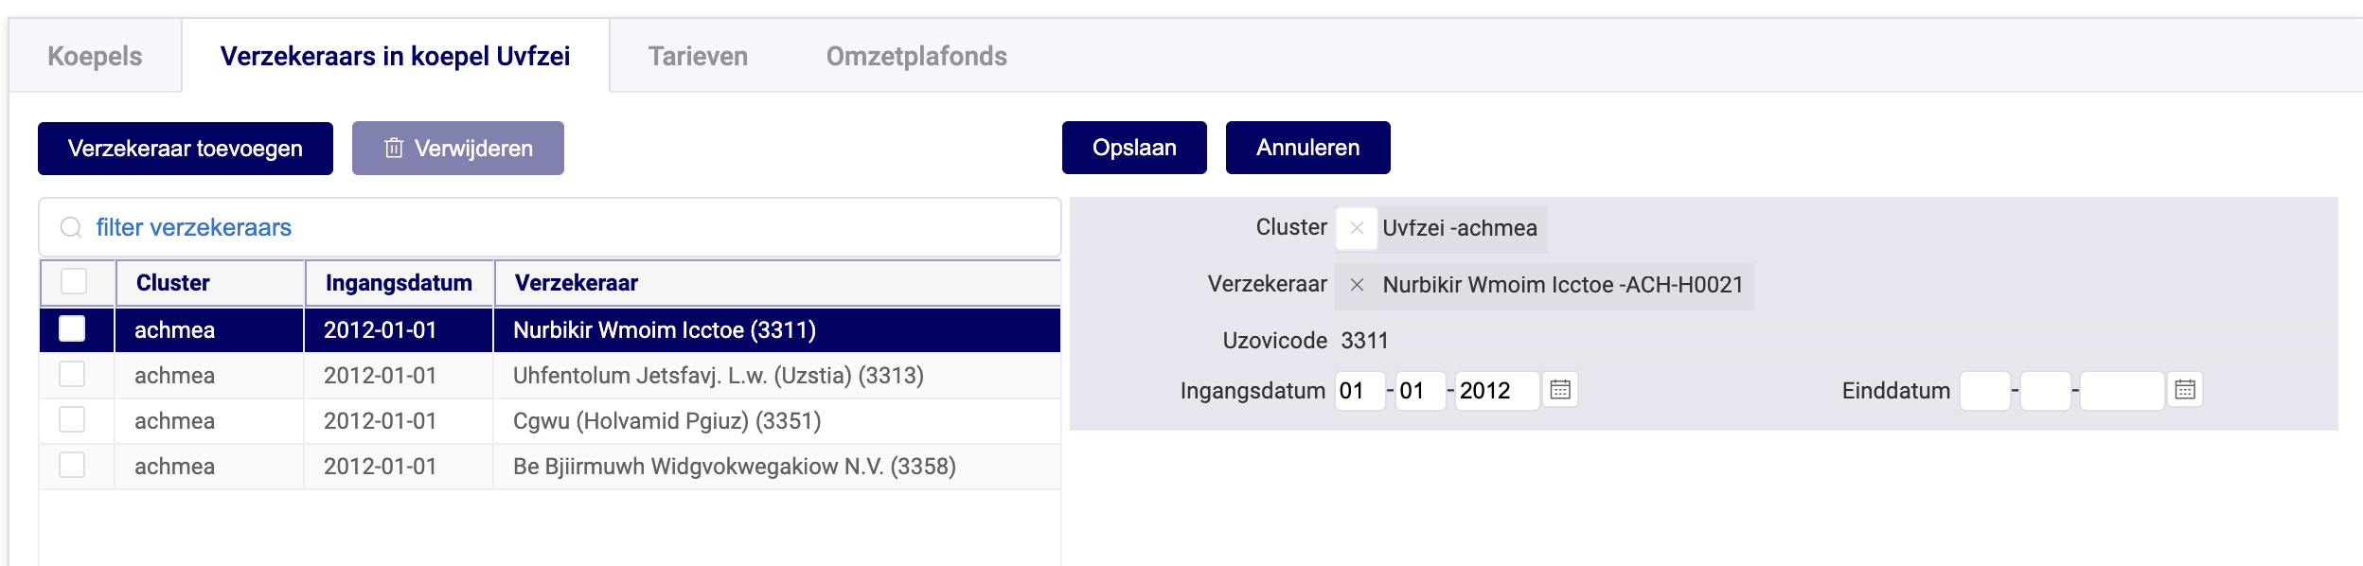Remove the selected Verzekeraar with X icon

pos(1357,285)
